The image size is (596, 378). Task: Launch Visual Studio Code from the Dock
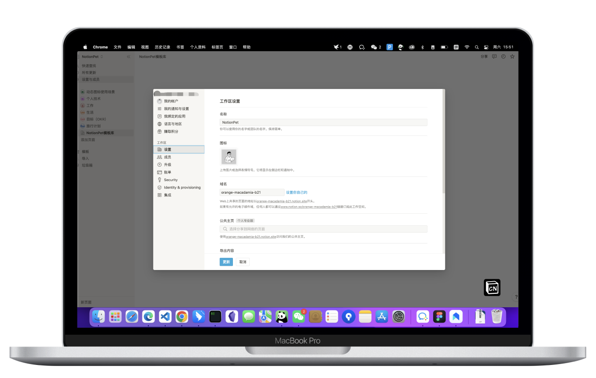tap(165, 317)
